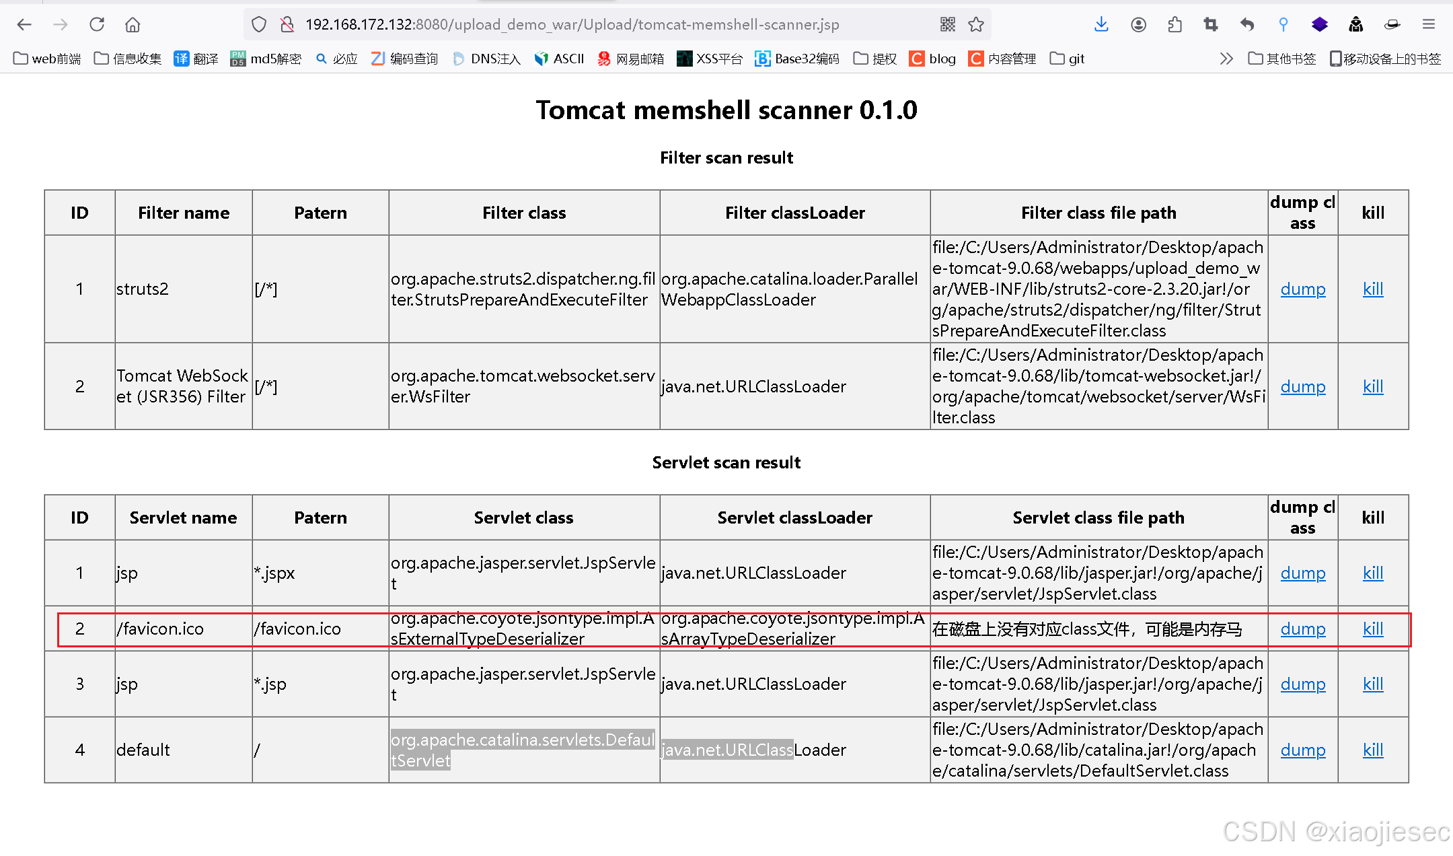1453x856 pixels.
Task: Open the Firefox hamburger menu
Action: pos(1429,25)
